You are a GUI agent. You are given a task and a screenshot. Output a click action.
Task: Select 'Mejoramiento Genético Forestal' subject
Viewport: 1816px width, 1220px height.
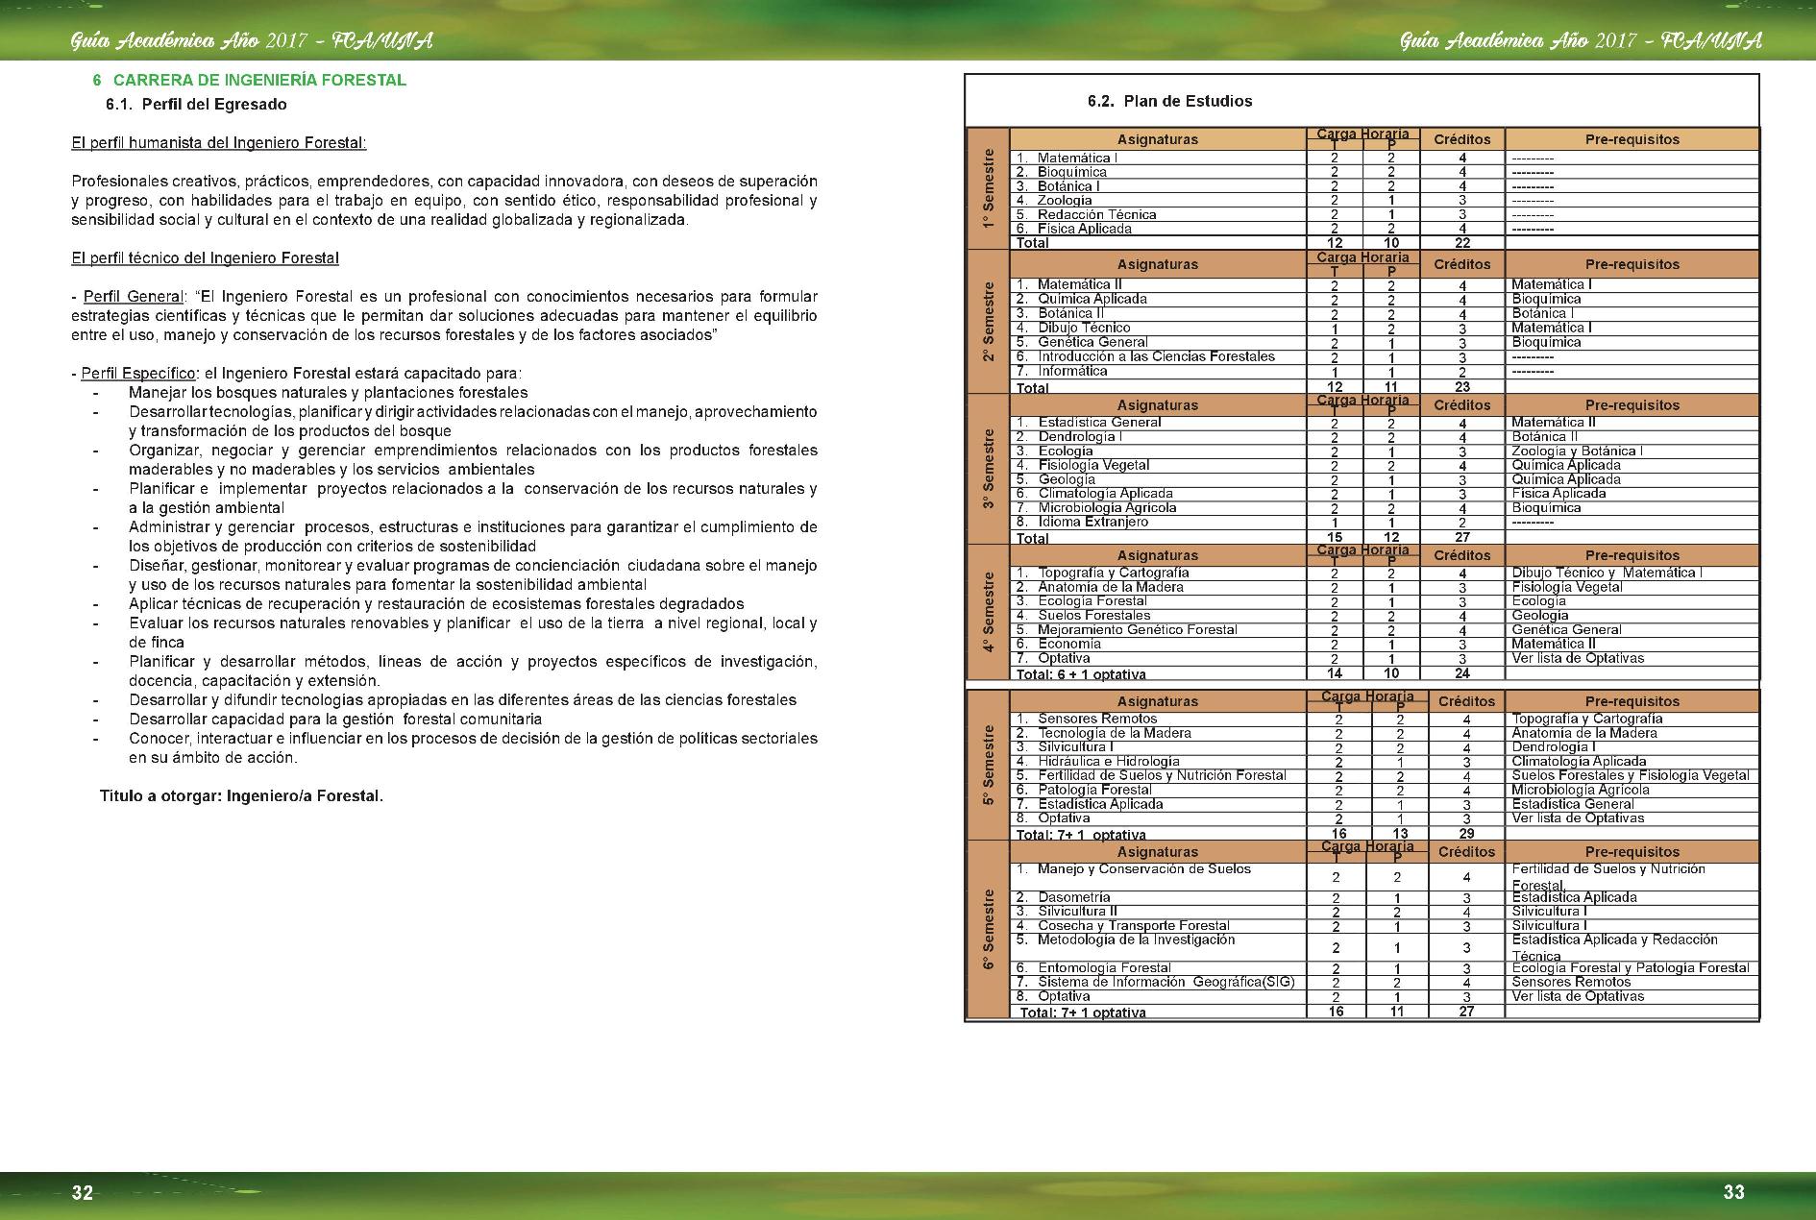[x=1138, y=629]
